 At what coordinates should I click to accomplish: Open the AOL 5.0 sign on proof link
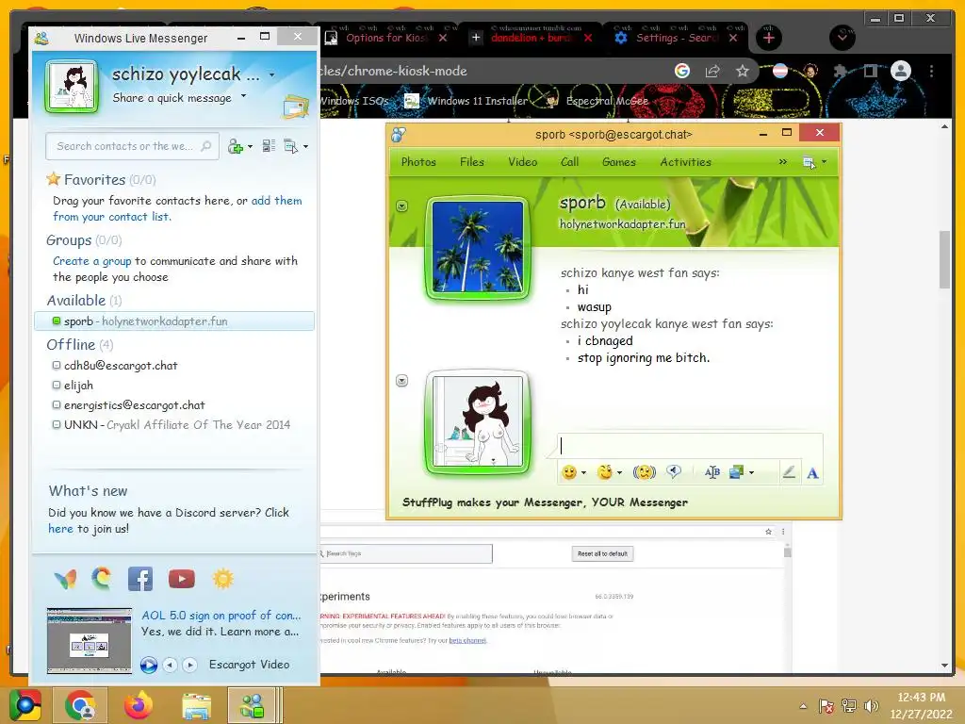point(221,615)
